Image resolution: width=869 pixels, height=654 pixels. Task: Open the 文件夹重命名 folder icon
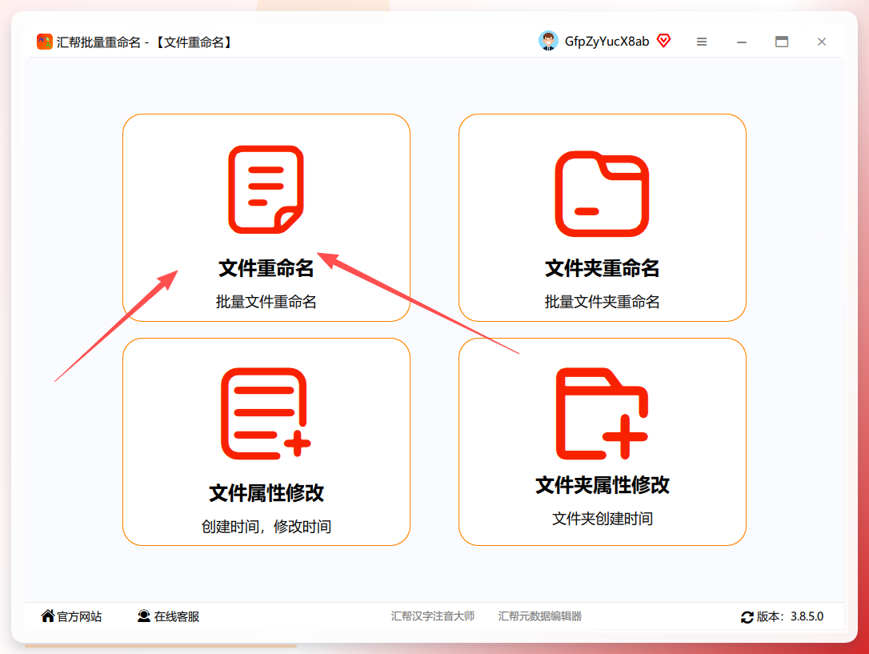coord(602,194)
